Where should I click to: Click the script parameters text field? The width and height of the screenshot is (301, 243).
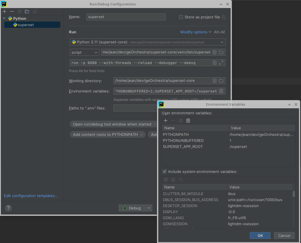(141, 63)
